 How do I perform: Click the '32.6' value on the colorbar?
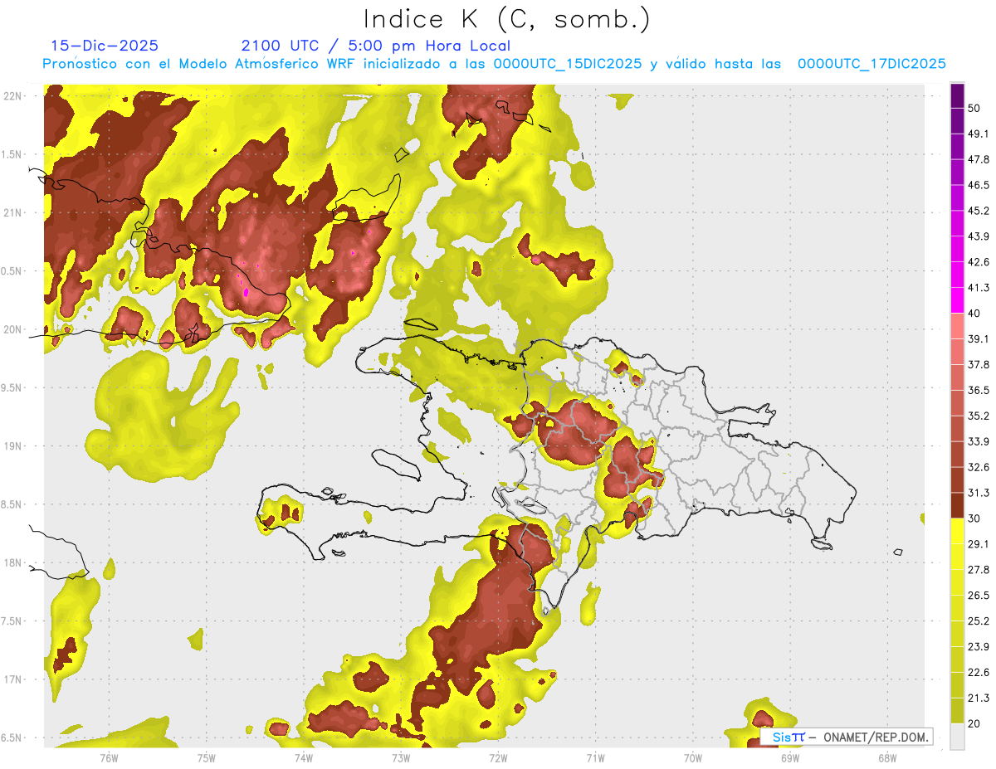(x=979, y=467)
